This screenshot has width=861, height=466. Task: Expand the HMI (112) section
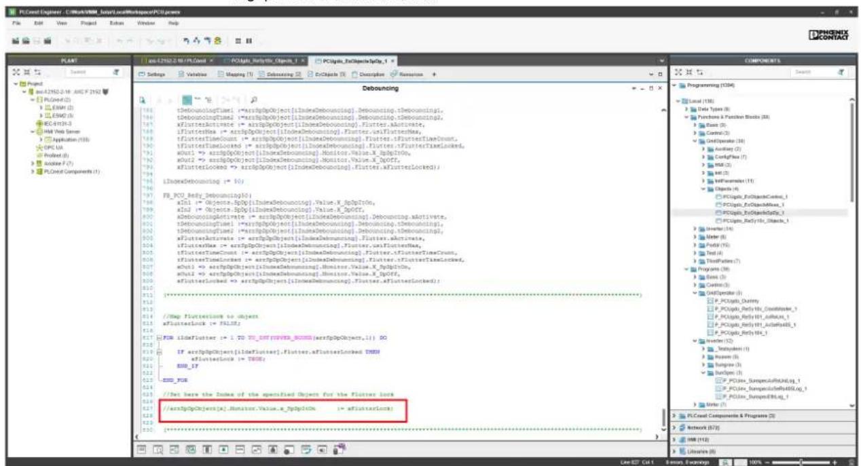pos(674,440)
